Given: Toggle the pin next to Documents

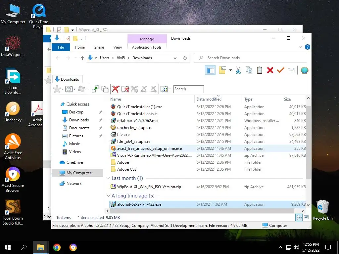Looking at the screenshot, I should coord(101,128).
